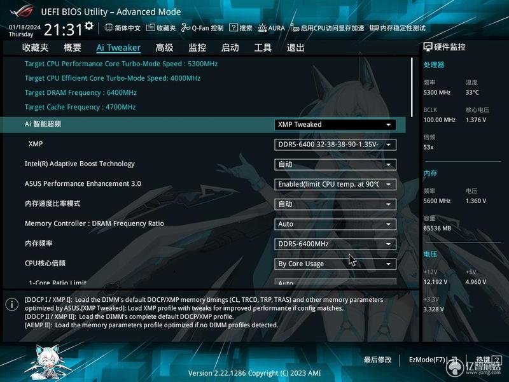The height and width of the screenshot is (382, 509).
Task: Click the 硬件监控 monitor icon
Action: click(x=428, y=47)
